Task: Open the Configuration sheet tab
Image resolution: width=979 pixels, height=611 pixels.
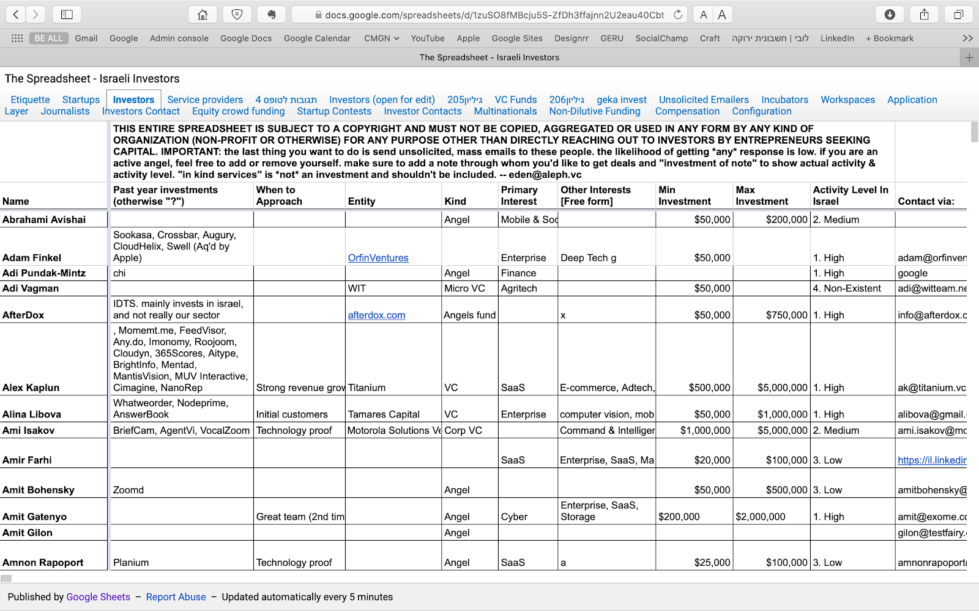Action: click(x=762, y=111)
